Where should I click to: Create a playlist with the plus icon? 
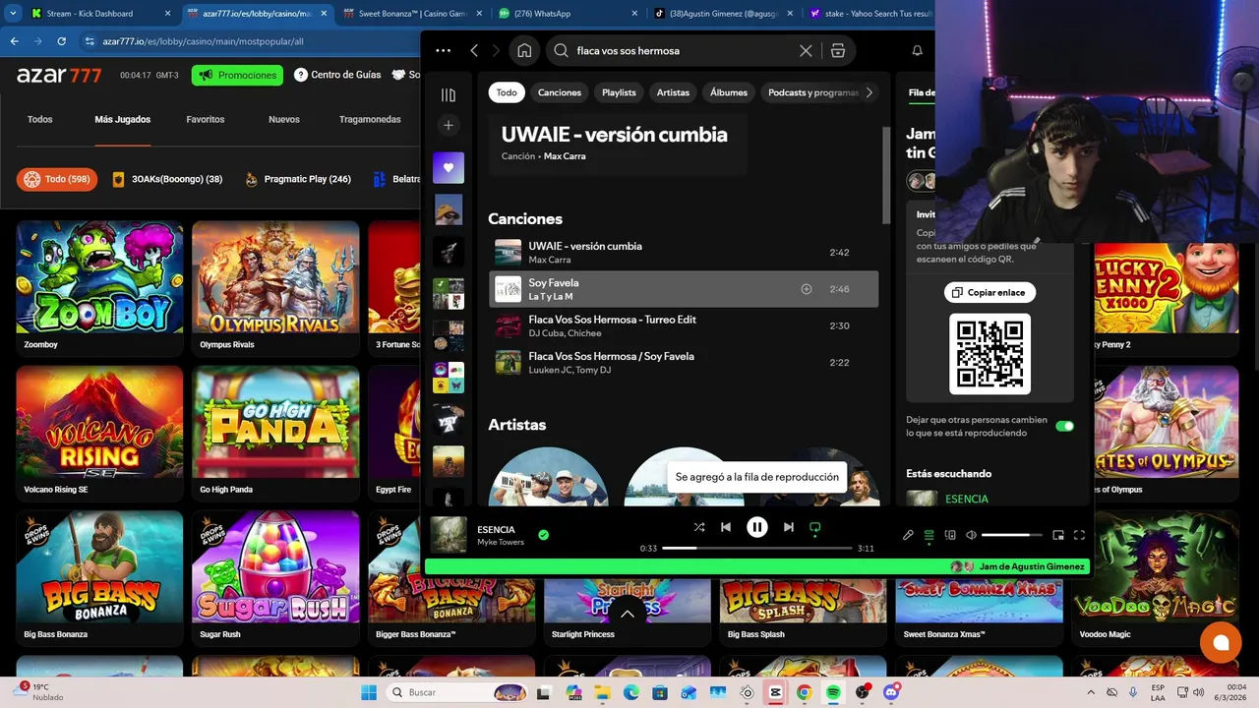(449, 125)
